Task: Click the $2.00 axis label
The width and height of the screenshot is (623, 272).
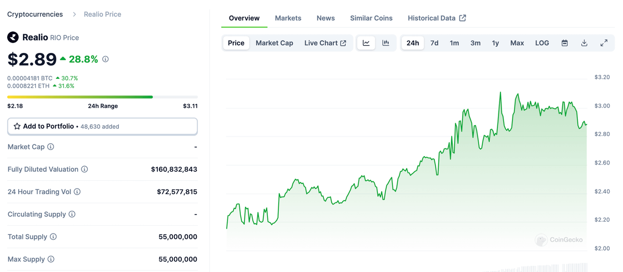Action: click(602, 248)
